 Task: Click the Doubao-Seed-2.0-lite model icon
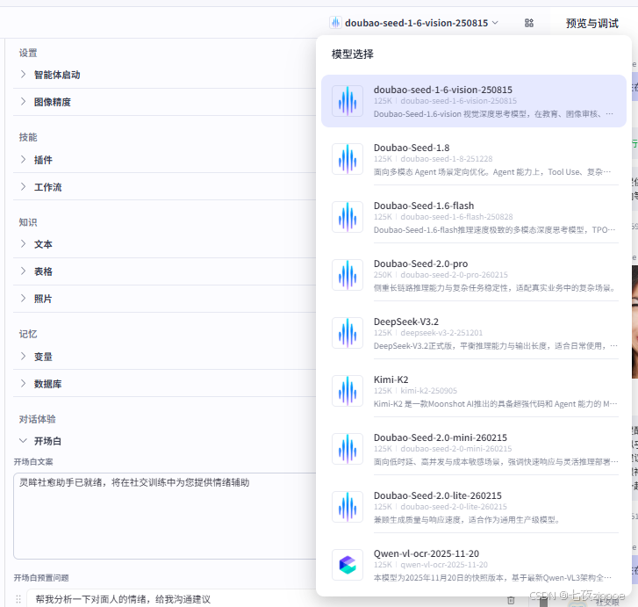tap(347, 507)
